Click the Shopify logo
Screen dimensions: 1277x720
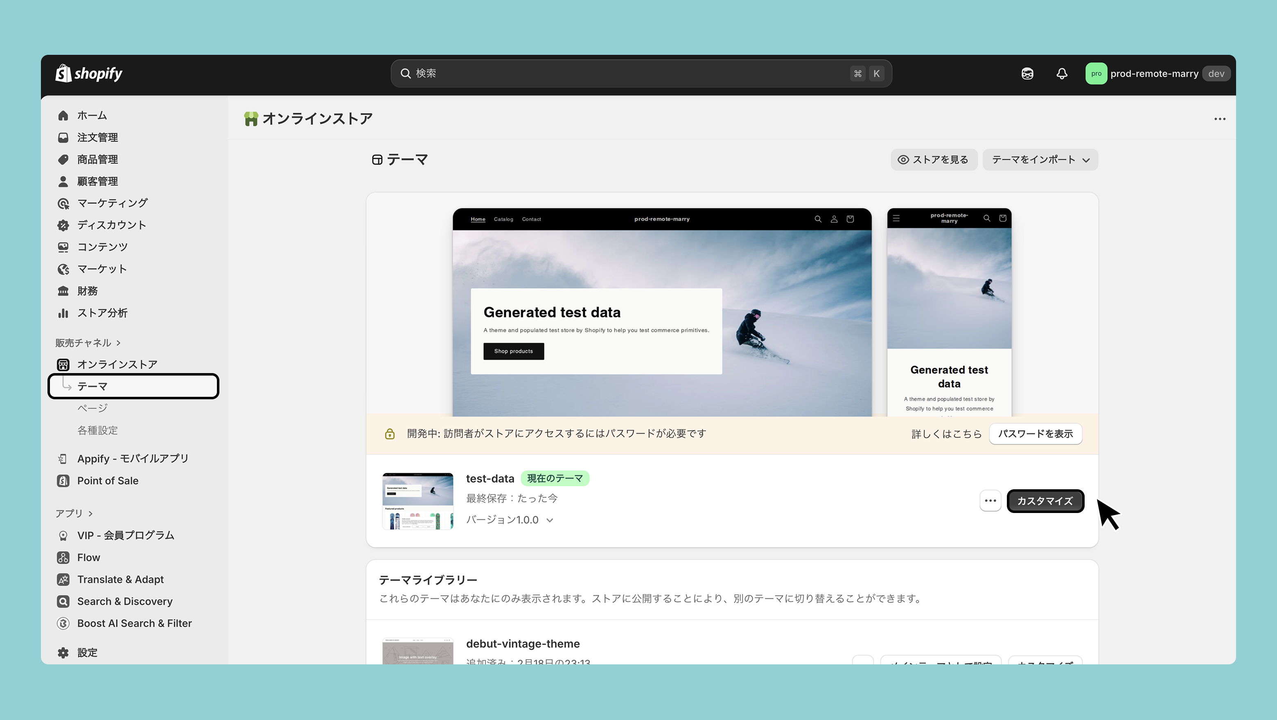point(89,73)
